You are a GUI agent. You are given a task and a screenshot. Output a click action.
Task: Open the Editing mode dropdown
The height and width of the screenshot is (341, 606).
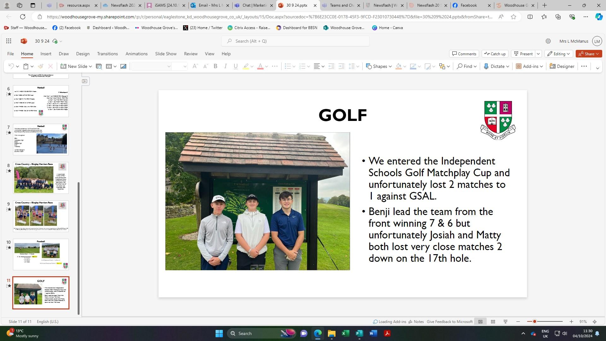[x=559, y=54]
